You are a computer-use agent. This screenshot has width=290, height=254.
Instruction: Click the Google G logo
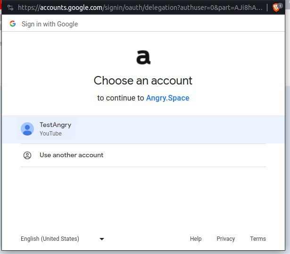point(13,24)
